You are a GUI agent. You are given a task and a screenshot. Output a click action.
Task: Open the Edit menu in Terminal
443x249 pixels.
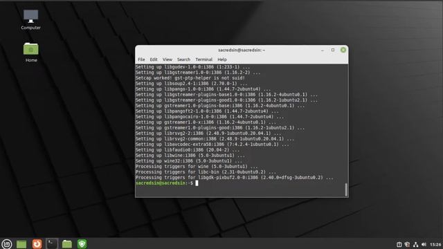pyautogui.click(x=154, y=59)
